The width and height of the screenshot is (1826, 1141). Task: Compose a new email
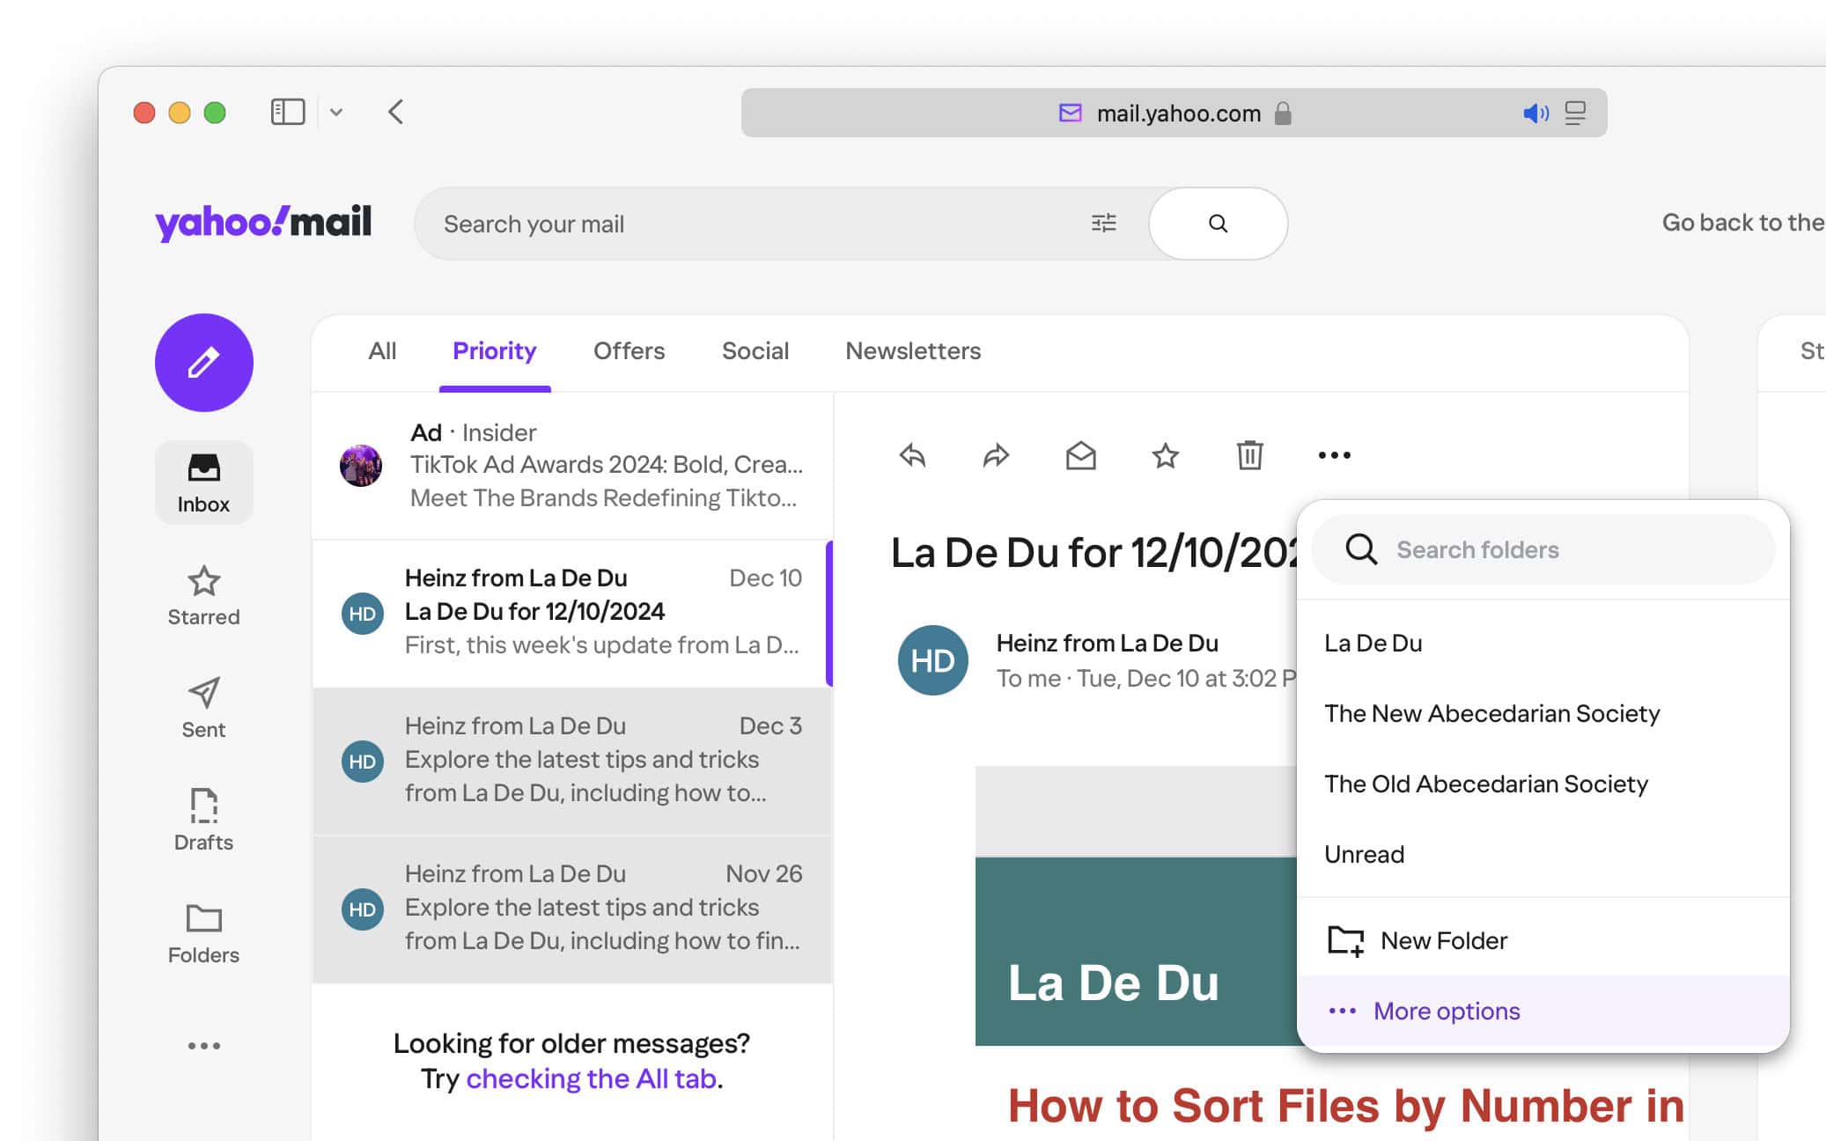pos(203,362)
